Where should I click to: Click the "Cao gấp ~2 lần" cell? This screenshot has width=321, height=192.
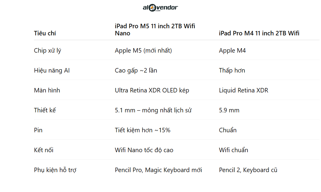(x=136, y=70)
